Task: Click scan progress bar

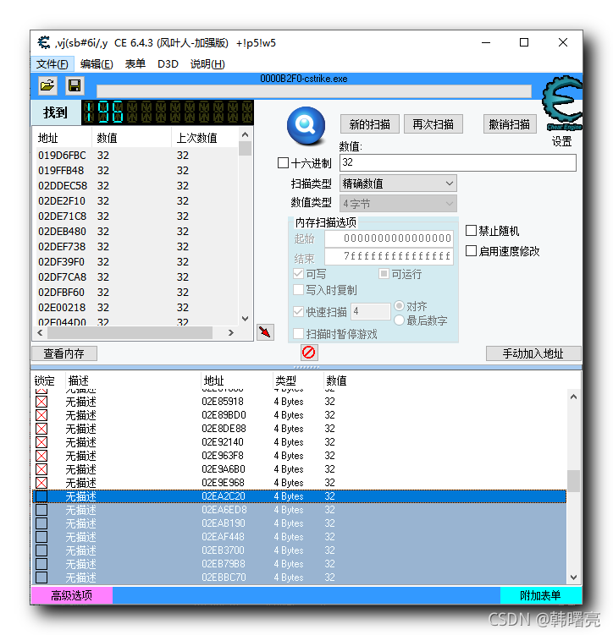Action: click(314, 91)
